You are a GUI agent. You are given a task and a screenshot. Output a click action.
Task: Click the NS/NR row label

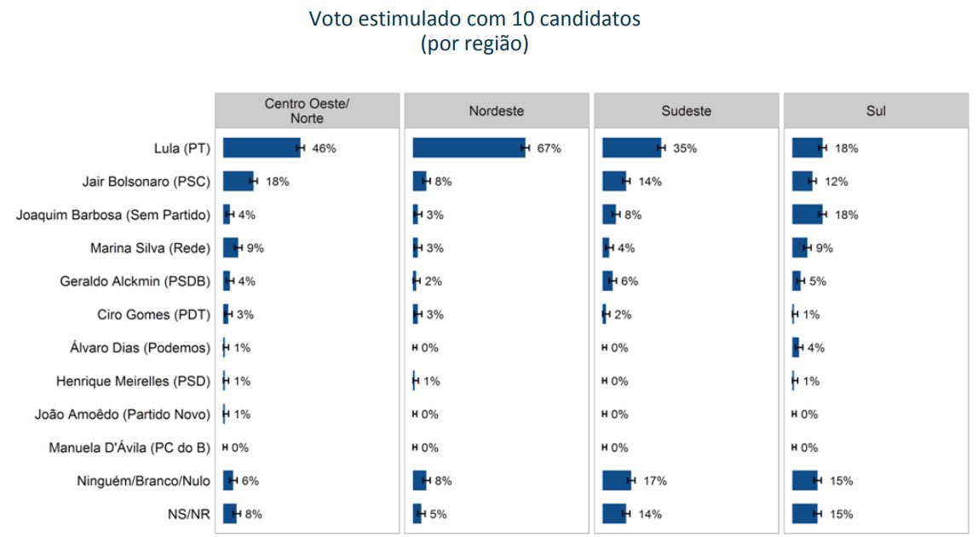190,514
